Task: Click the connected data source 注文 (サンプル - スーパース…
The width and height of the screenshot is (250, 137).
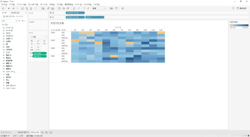Action: pos(14,16)
